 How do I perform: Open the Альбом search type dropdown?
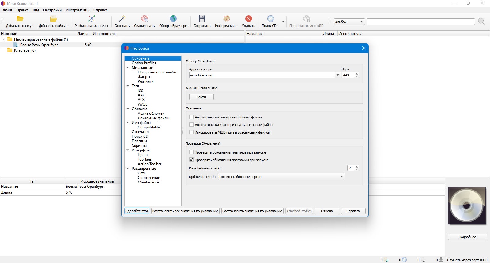[x=349, y=22]
